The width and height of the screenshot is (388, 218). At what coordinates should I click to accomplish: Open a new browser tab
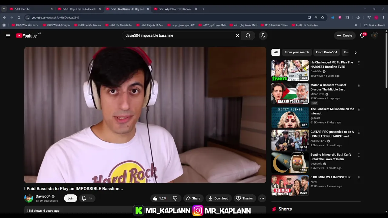click(203, 9)
